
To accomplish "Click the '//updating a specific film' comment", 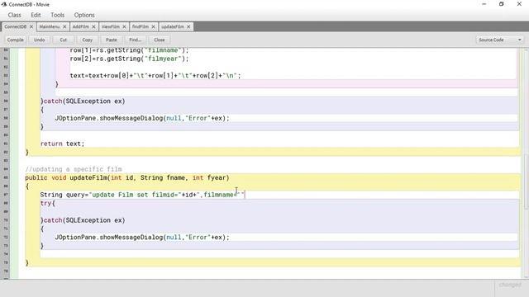I will pos(74,169).
